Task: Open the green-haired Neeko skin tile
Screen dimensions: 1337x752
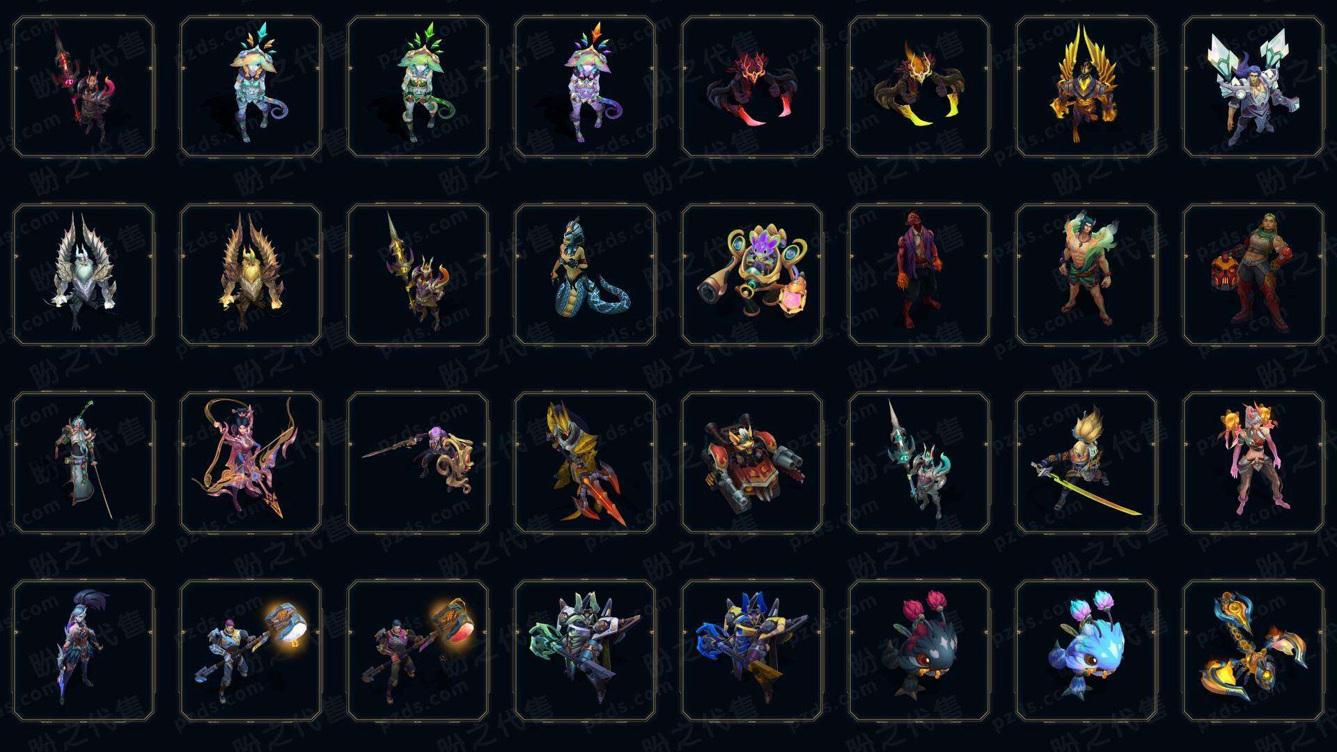Action: click(x=418, y=86)
